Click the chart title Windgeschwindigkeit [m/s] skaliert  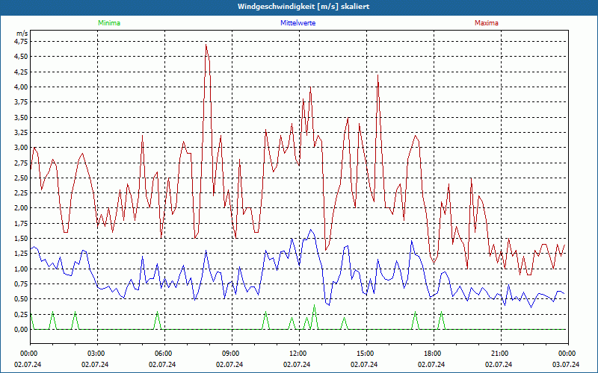point(303,7)
